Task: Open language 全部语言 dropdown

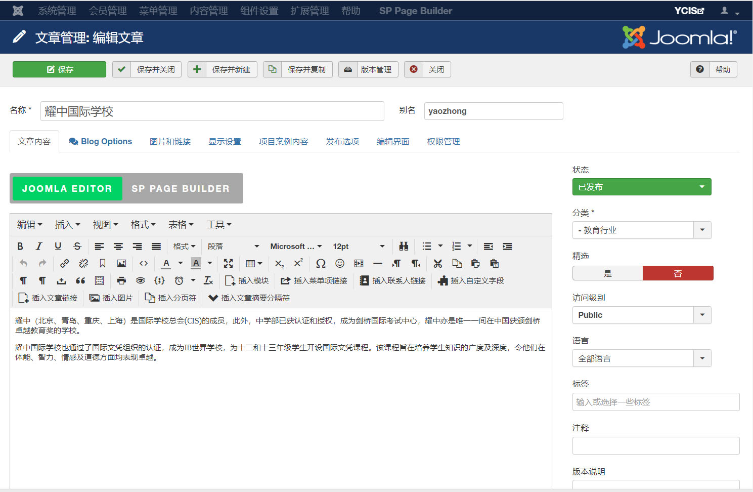Action: [642, 358]
